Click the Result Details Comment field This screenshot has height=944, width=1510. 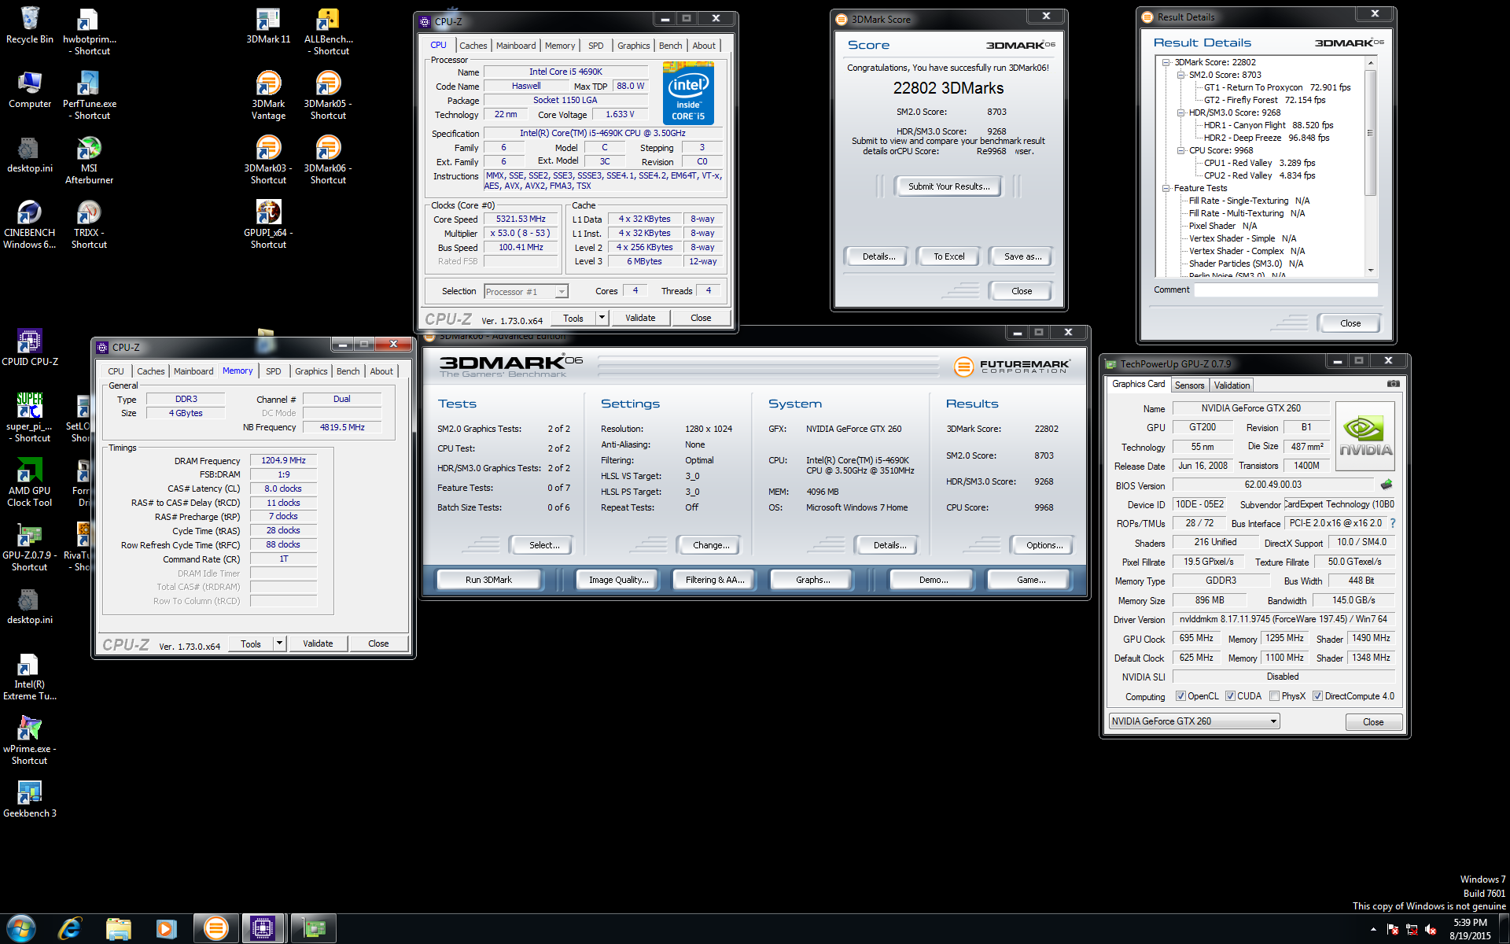[x=1286, y=290]
